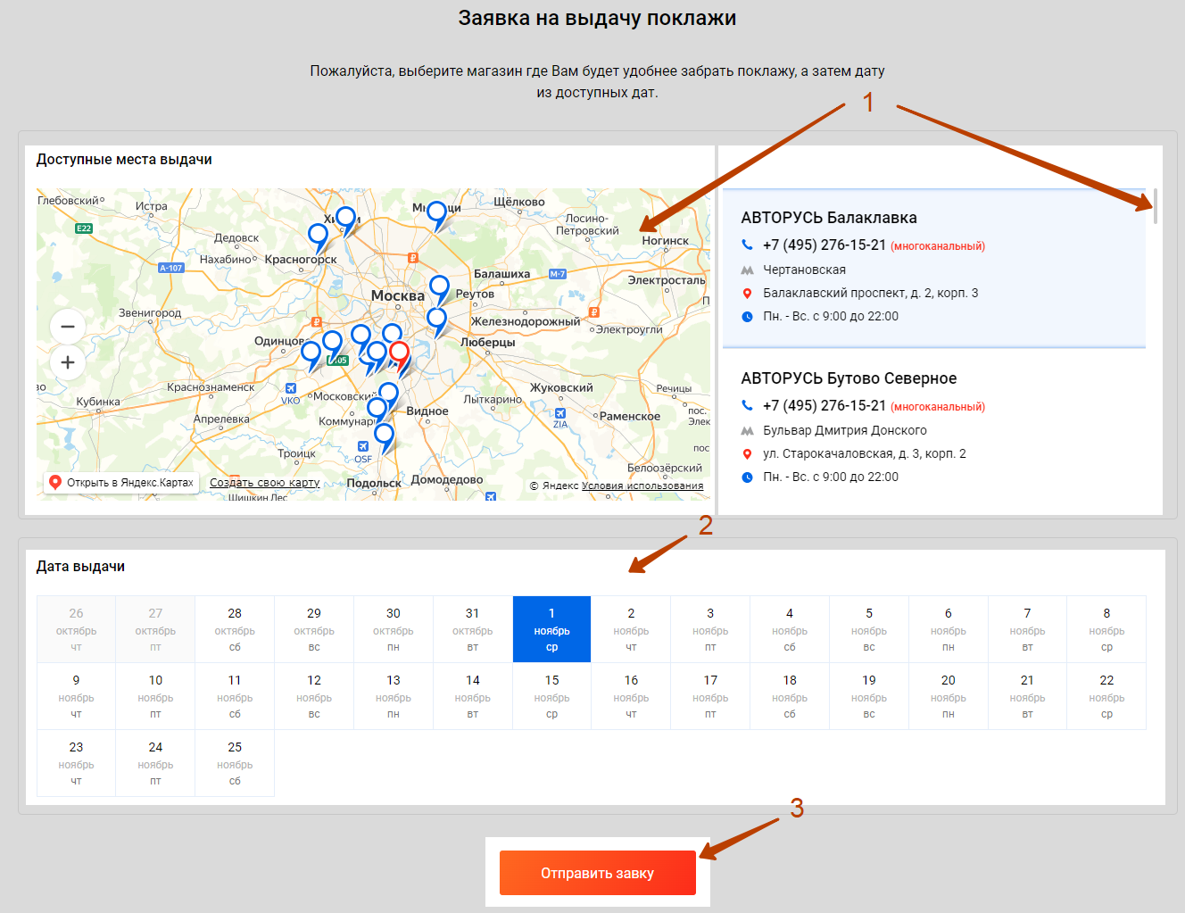The height and width of the screenshot is (913, 1185).
Task: Call the Балаклавка phone number +7 (495) 276-15-21
Action: point(825,245)
